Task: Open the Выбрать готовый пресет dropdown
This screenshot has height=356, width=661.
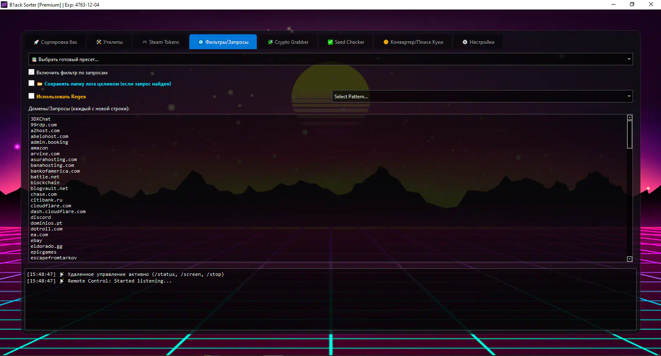Action: coord(330,59)
